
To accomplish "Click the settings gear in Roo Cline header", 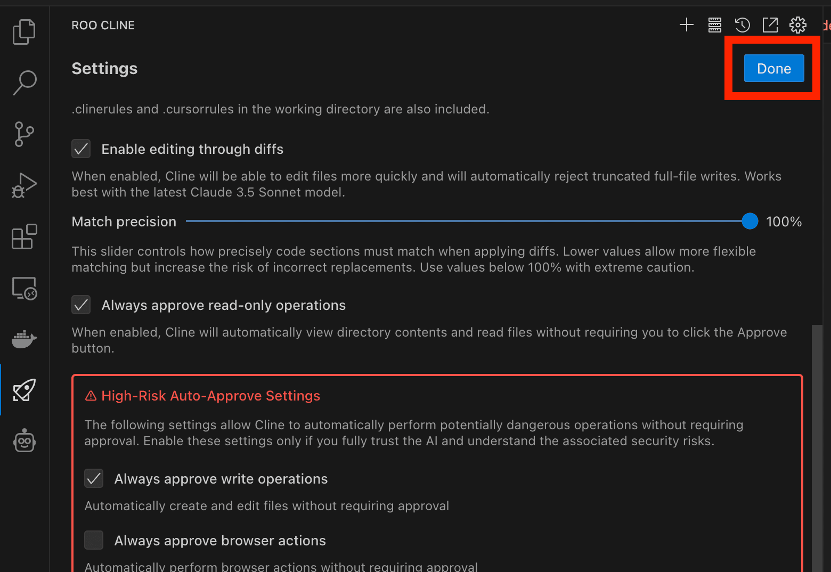I will click(x=797, y=25).
